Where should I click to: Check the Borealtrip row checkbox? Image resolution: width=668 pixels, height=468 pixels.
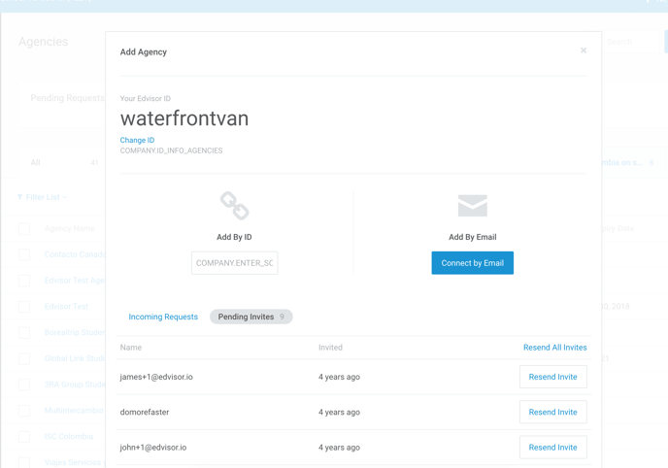(x=24, y=333)
